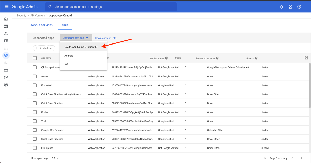
Task: Open Users via the person icon
Action: pos(6,34)
